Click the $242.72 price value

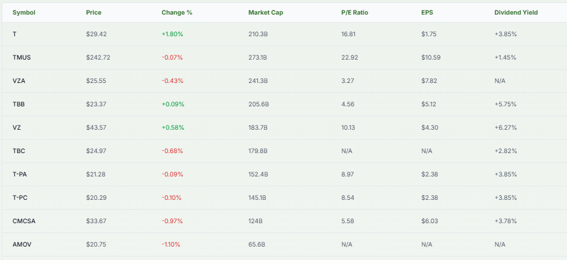pos(98,57)
